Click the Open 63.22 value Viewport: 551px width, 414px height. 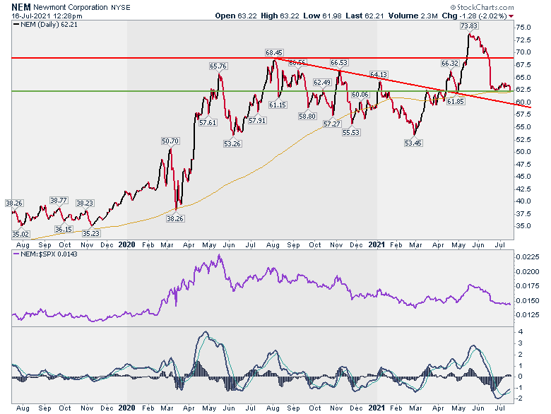coord(236,16)
